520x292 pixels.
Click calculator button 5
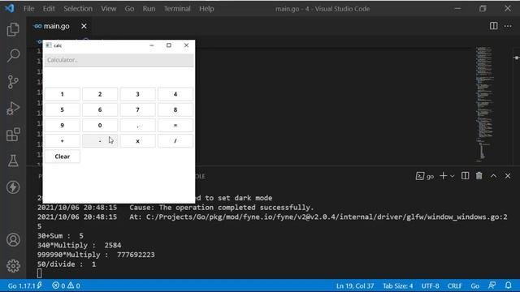(x=62, y=109)
